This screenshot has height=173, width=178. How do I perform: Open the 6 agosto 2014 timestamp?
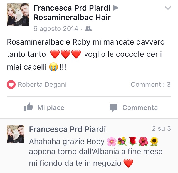click(56, 29)
